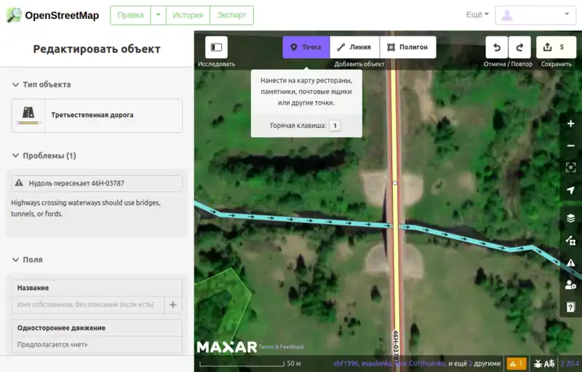
Task: Open the help question mark panel
Action: 570,307
